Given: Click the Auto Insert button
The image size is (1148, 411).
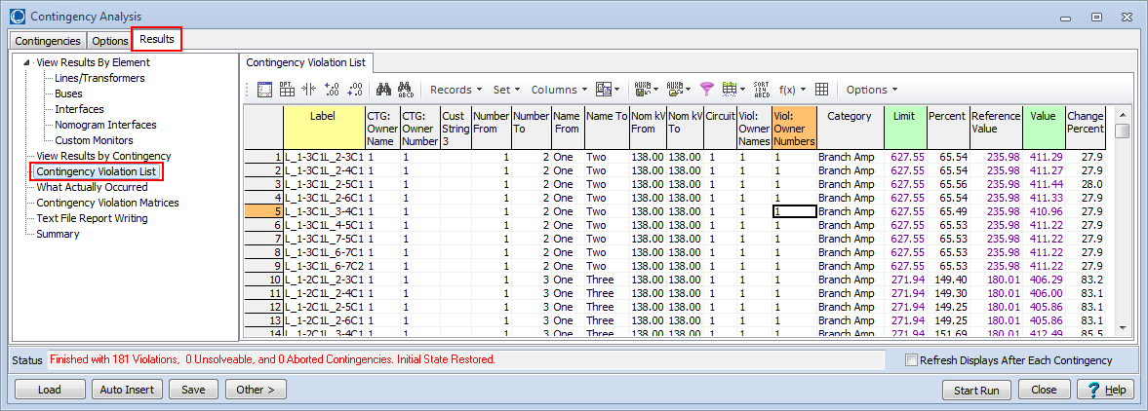Looking at the screenshot, I should (128, 390).
